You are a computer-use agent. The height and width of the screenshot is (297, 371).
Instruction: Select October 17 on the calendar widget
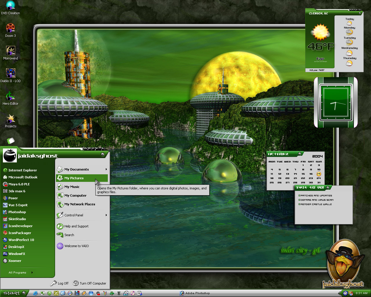[319, 174]
